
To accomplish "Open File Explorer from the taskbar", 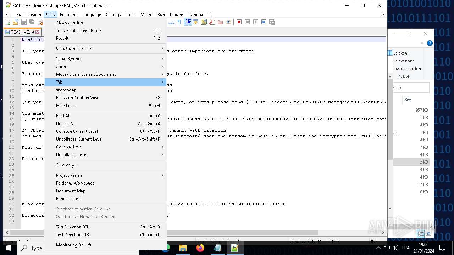I will click(183, 248).
